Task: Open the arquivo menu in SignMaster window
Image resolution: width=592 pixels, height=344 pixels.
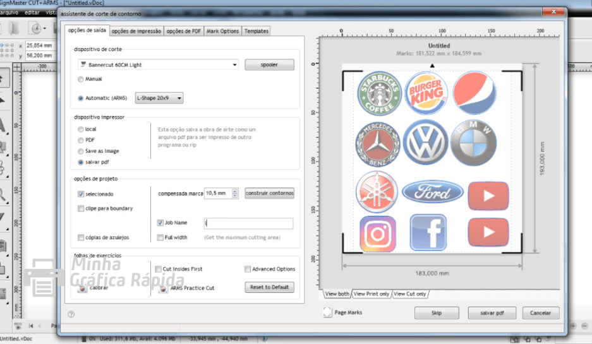Action: (x=9, y=13)
